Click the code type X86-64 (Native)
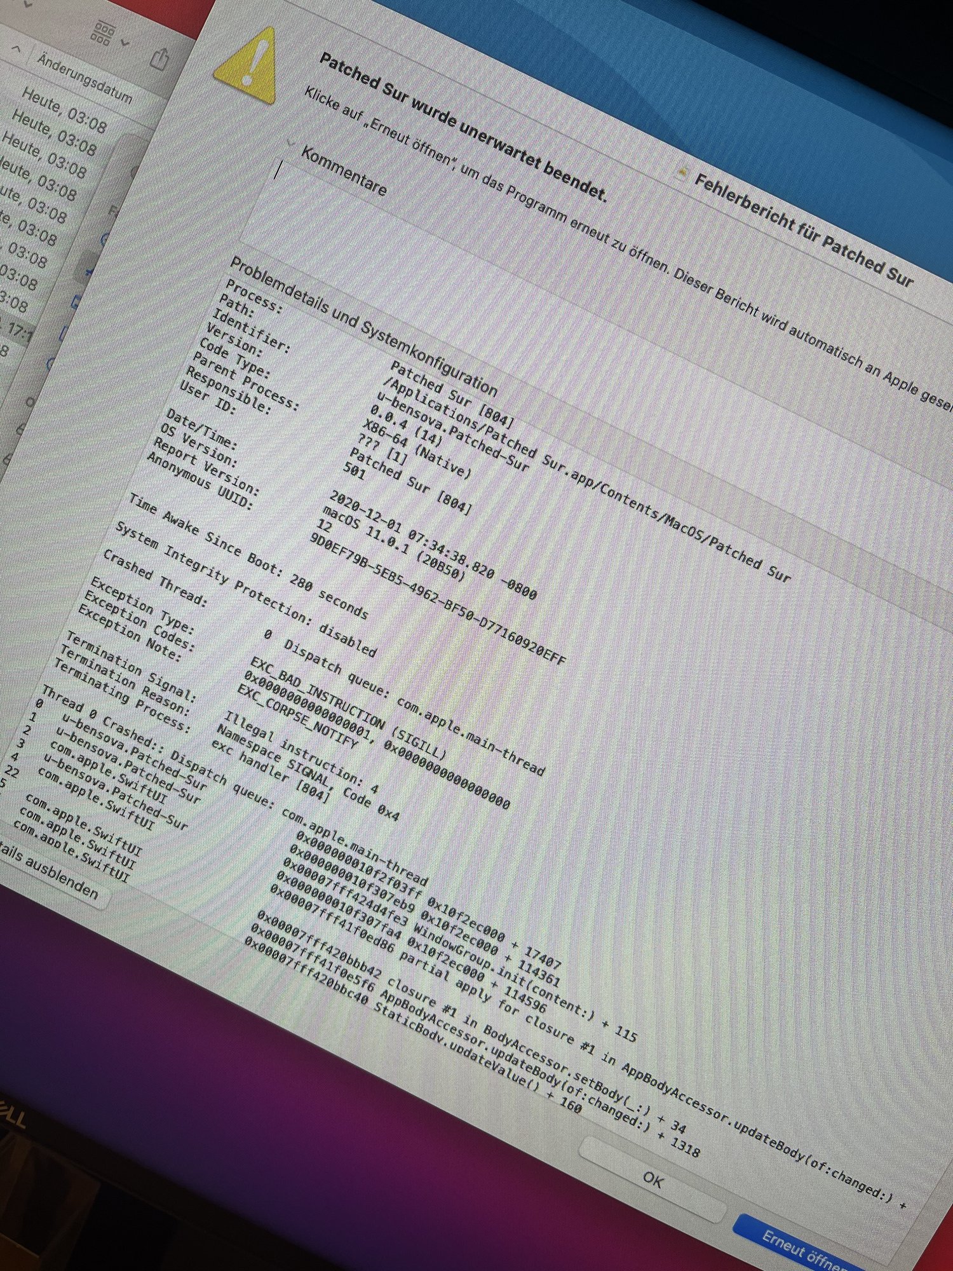This screenshot has width=953, height=1271. click(417, 448)
